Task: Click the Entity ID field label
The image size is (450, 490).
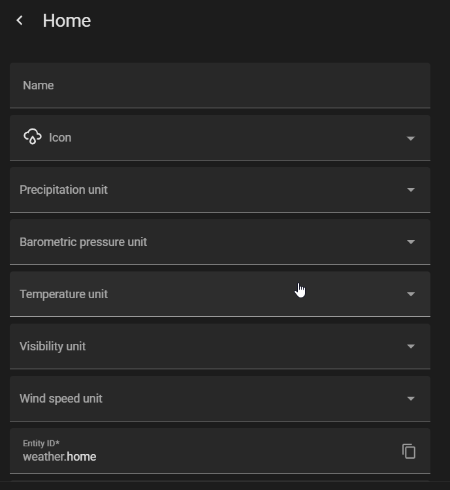Action: click(41, 443)
